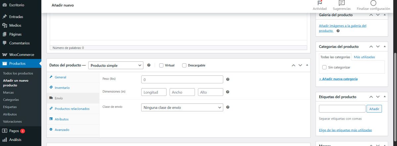
Task: Move Datos del producto panel down
Action: click(300, 65)
